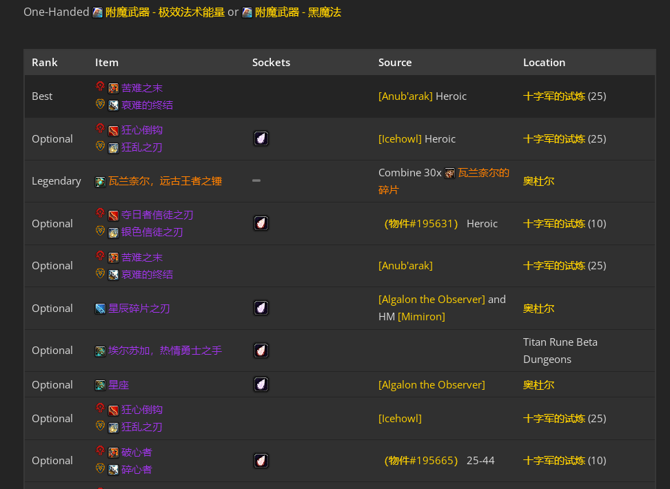Open 哀难的终结 item in the Best row
Screen dimensions: 670x489
[x=147, y=105]
